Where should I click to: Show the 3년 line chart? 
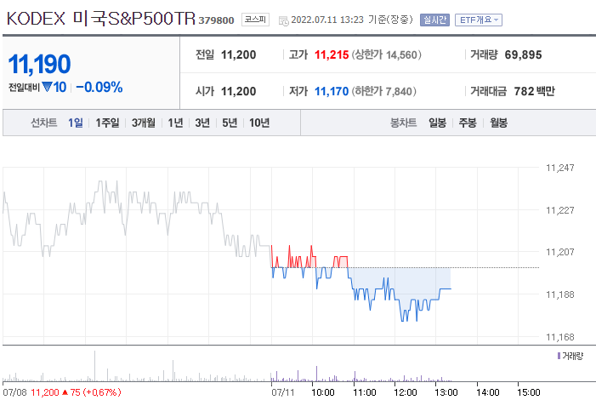click(202, 123)
